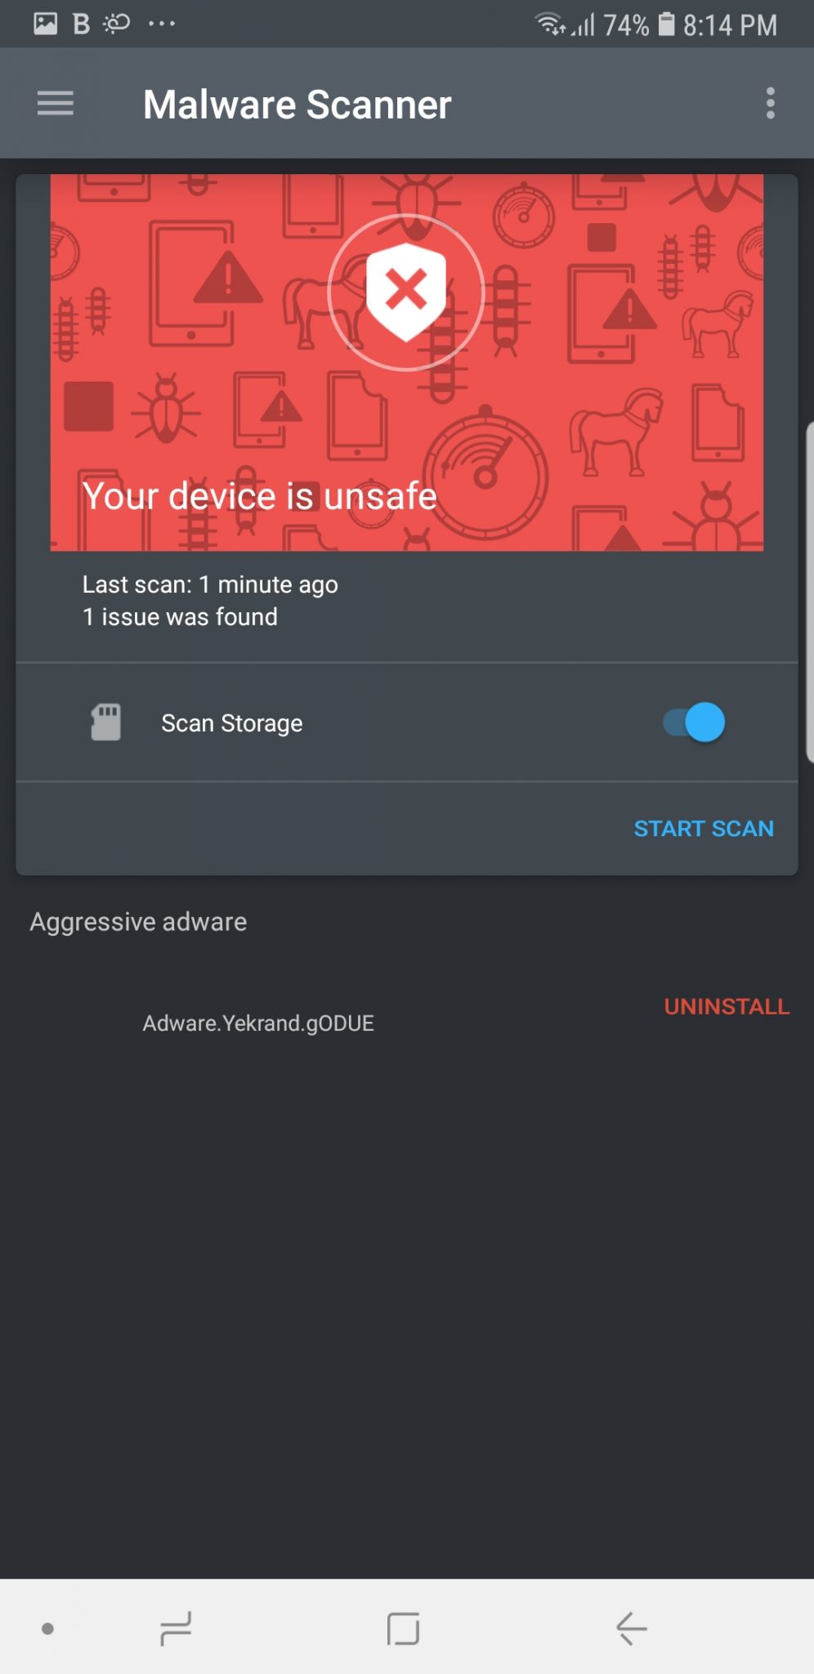Tap the Scan Storage label

[232, 723]
